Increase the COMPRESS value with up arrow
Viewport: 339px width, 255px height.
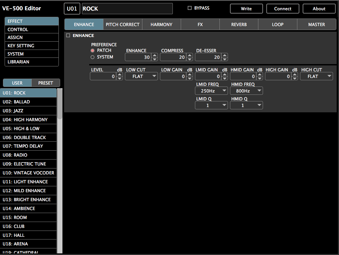190,55
